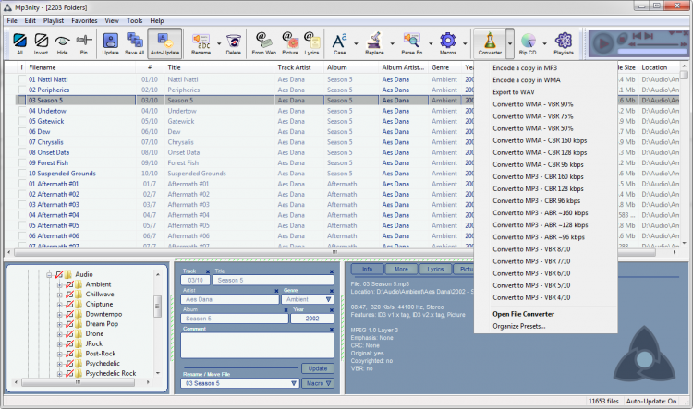Image resolution: width=693 pixels, height=409 pixels.
Task: Click the Update tag toolbar icon
Action: click(111, 42)
